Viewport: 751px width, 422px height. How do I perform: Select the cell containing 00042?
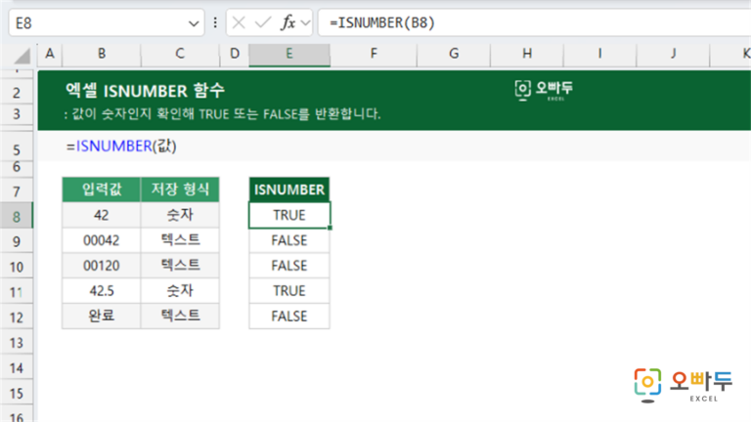[102, 240]
